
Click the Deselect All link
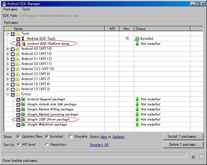[x=99, y=145]
